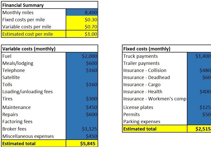
Task: Click the empty Trailer payments cell
Action: (x=199, y=63)
